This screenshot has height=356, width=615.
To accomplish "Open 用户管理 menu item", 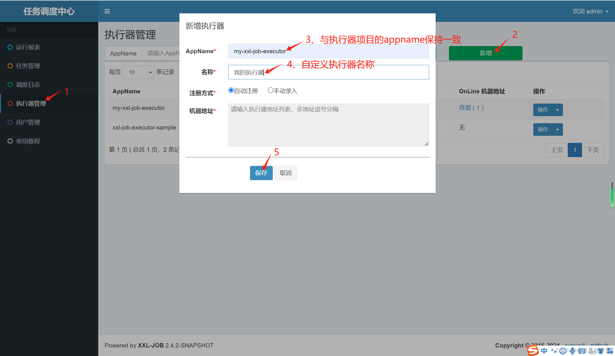I will click(x=49, y=122).
